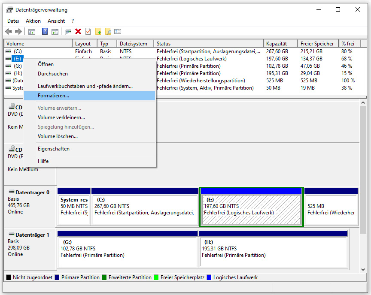The image size is (371, 295).
Task: Click the back arrow in the toolbar
Action: [9, 31]
